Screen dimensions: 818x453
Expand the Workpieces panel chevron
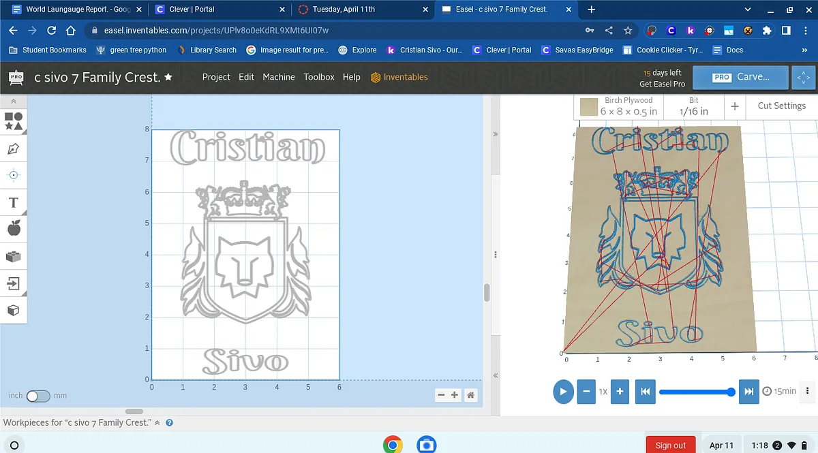(x=157, y=423)
